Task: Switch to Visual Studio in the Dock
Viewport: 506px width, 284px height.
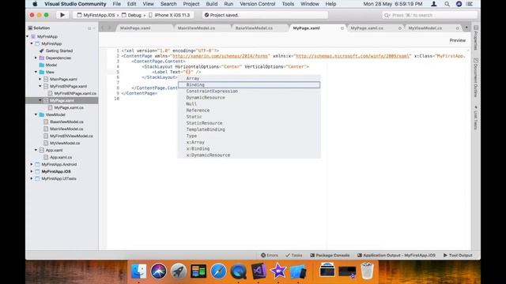Action: [259, 271]
